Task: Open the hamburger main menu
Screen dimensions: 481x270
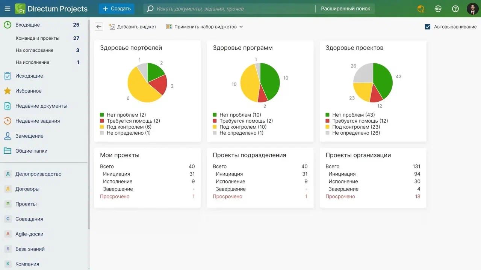Action: click(7, 9)
